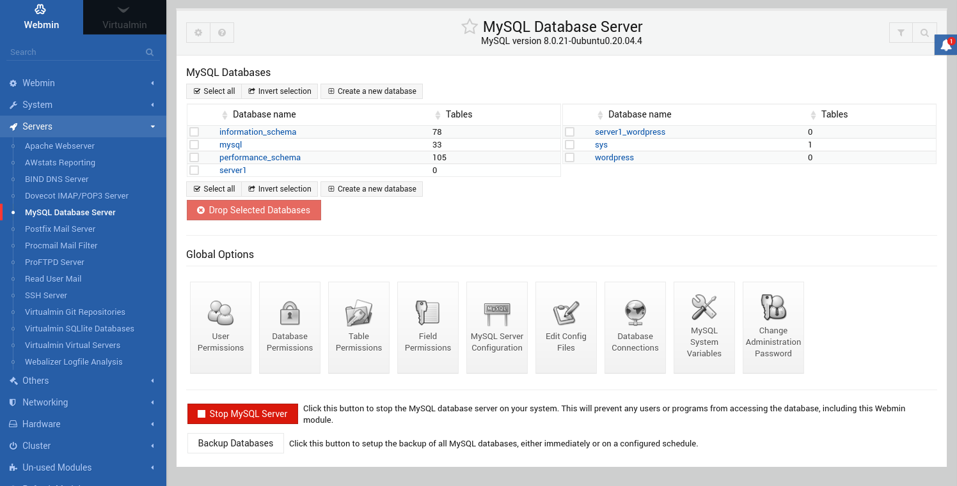Expand the Cluster sidebar category
This screenshot has width=957, height=486.
point(83,446)
